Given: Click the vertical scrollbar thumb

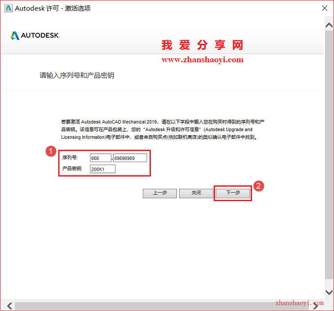Looking at the screenshot, I should click(329, 155).
